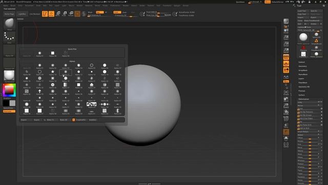Image resolution: width=328 pixels, height=185 pixels.
Task: Pick the Alpha 19 spiky burst alpha
Action: (x=66, y=79)
